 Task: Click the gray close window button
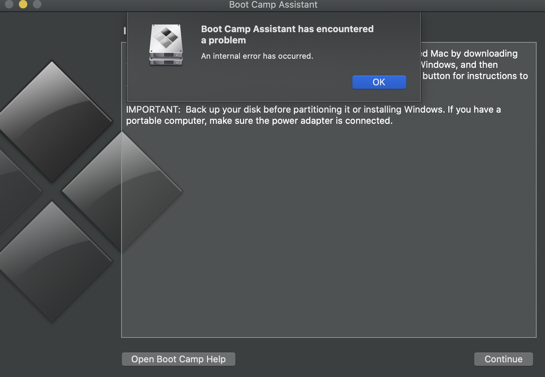9,4
